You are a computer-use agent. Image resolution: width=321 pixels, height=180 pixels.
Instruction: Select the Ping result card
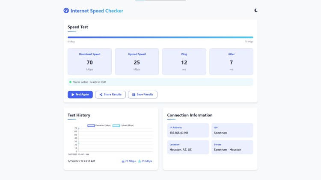click(x=184, y=61)
